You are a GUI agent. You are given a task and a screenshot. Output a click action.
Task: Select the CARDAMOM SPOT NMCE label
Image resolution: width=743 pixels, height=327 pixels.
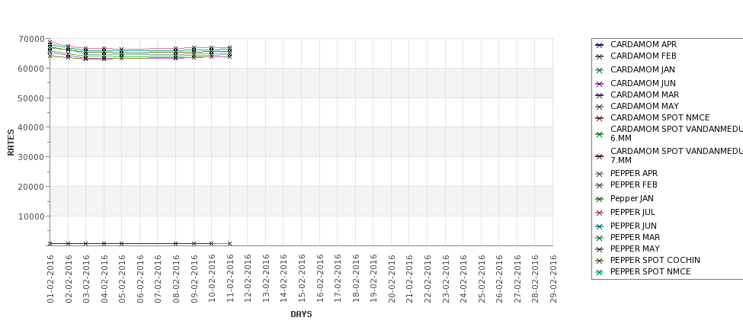tap(660, 117)
